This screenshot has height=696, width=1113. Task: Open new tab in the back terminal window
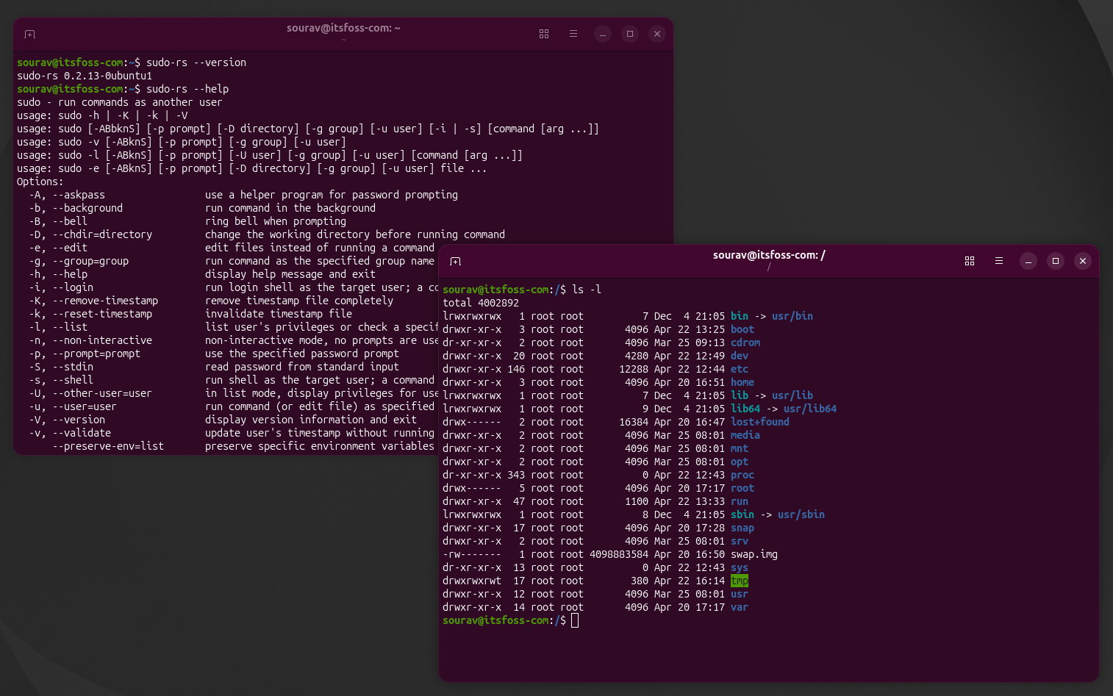(29, 35)
